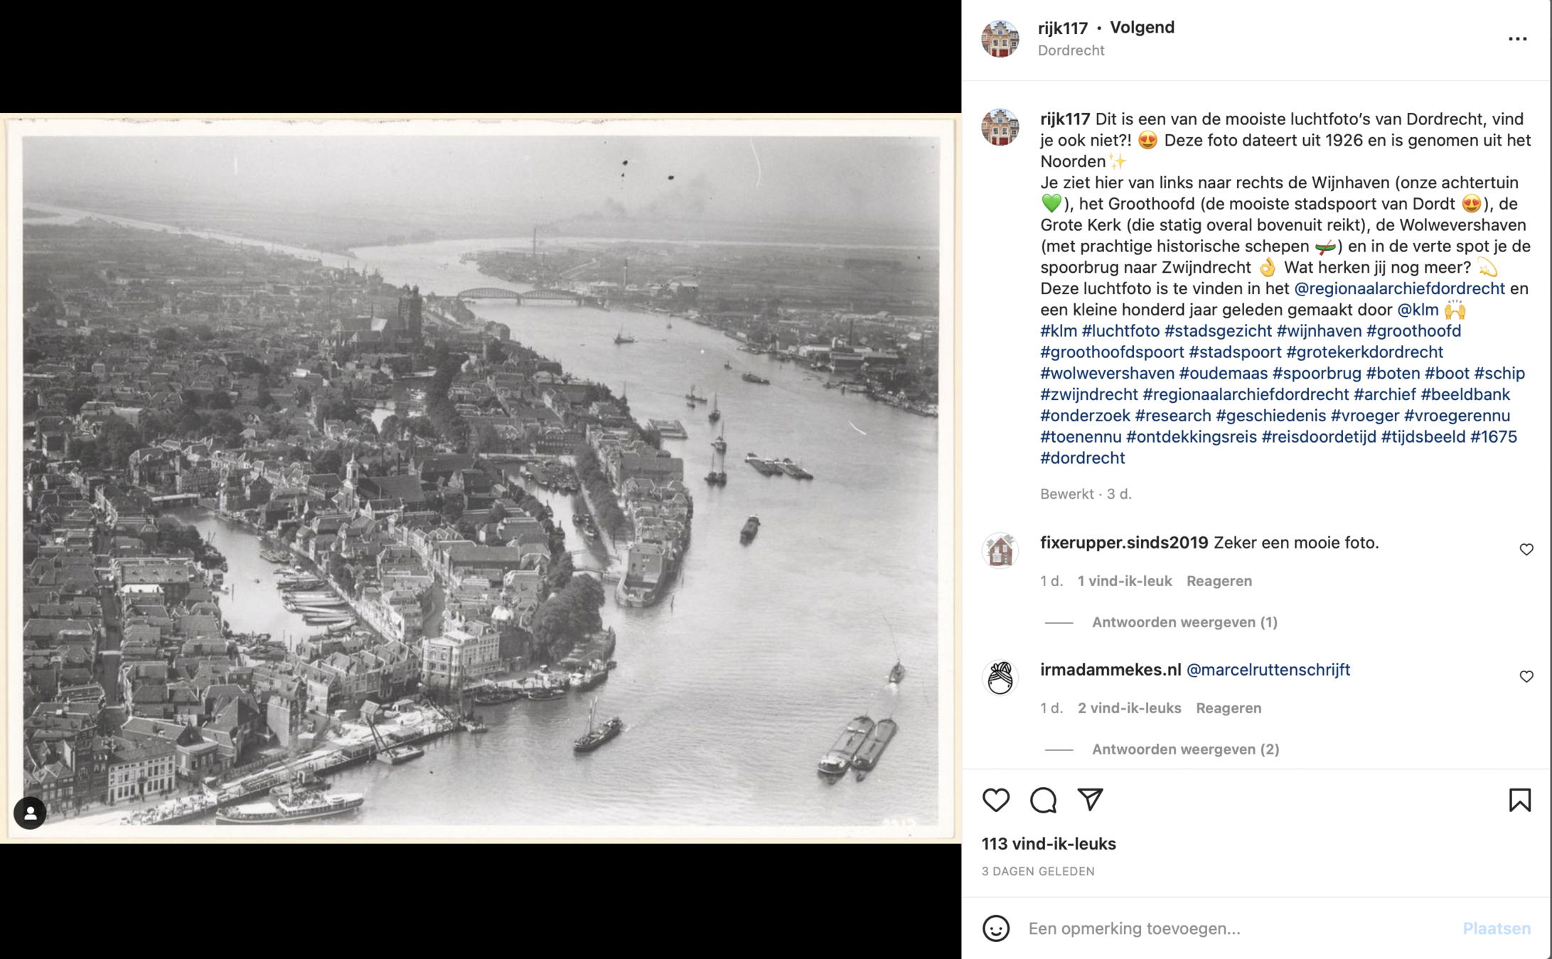1552x959 pixels.
Task: View the 113 vind-ik-leuks likes list
Action: click(x=1049, y=844)
